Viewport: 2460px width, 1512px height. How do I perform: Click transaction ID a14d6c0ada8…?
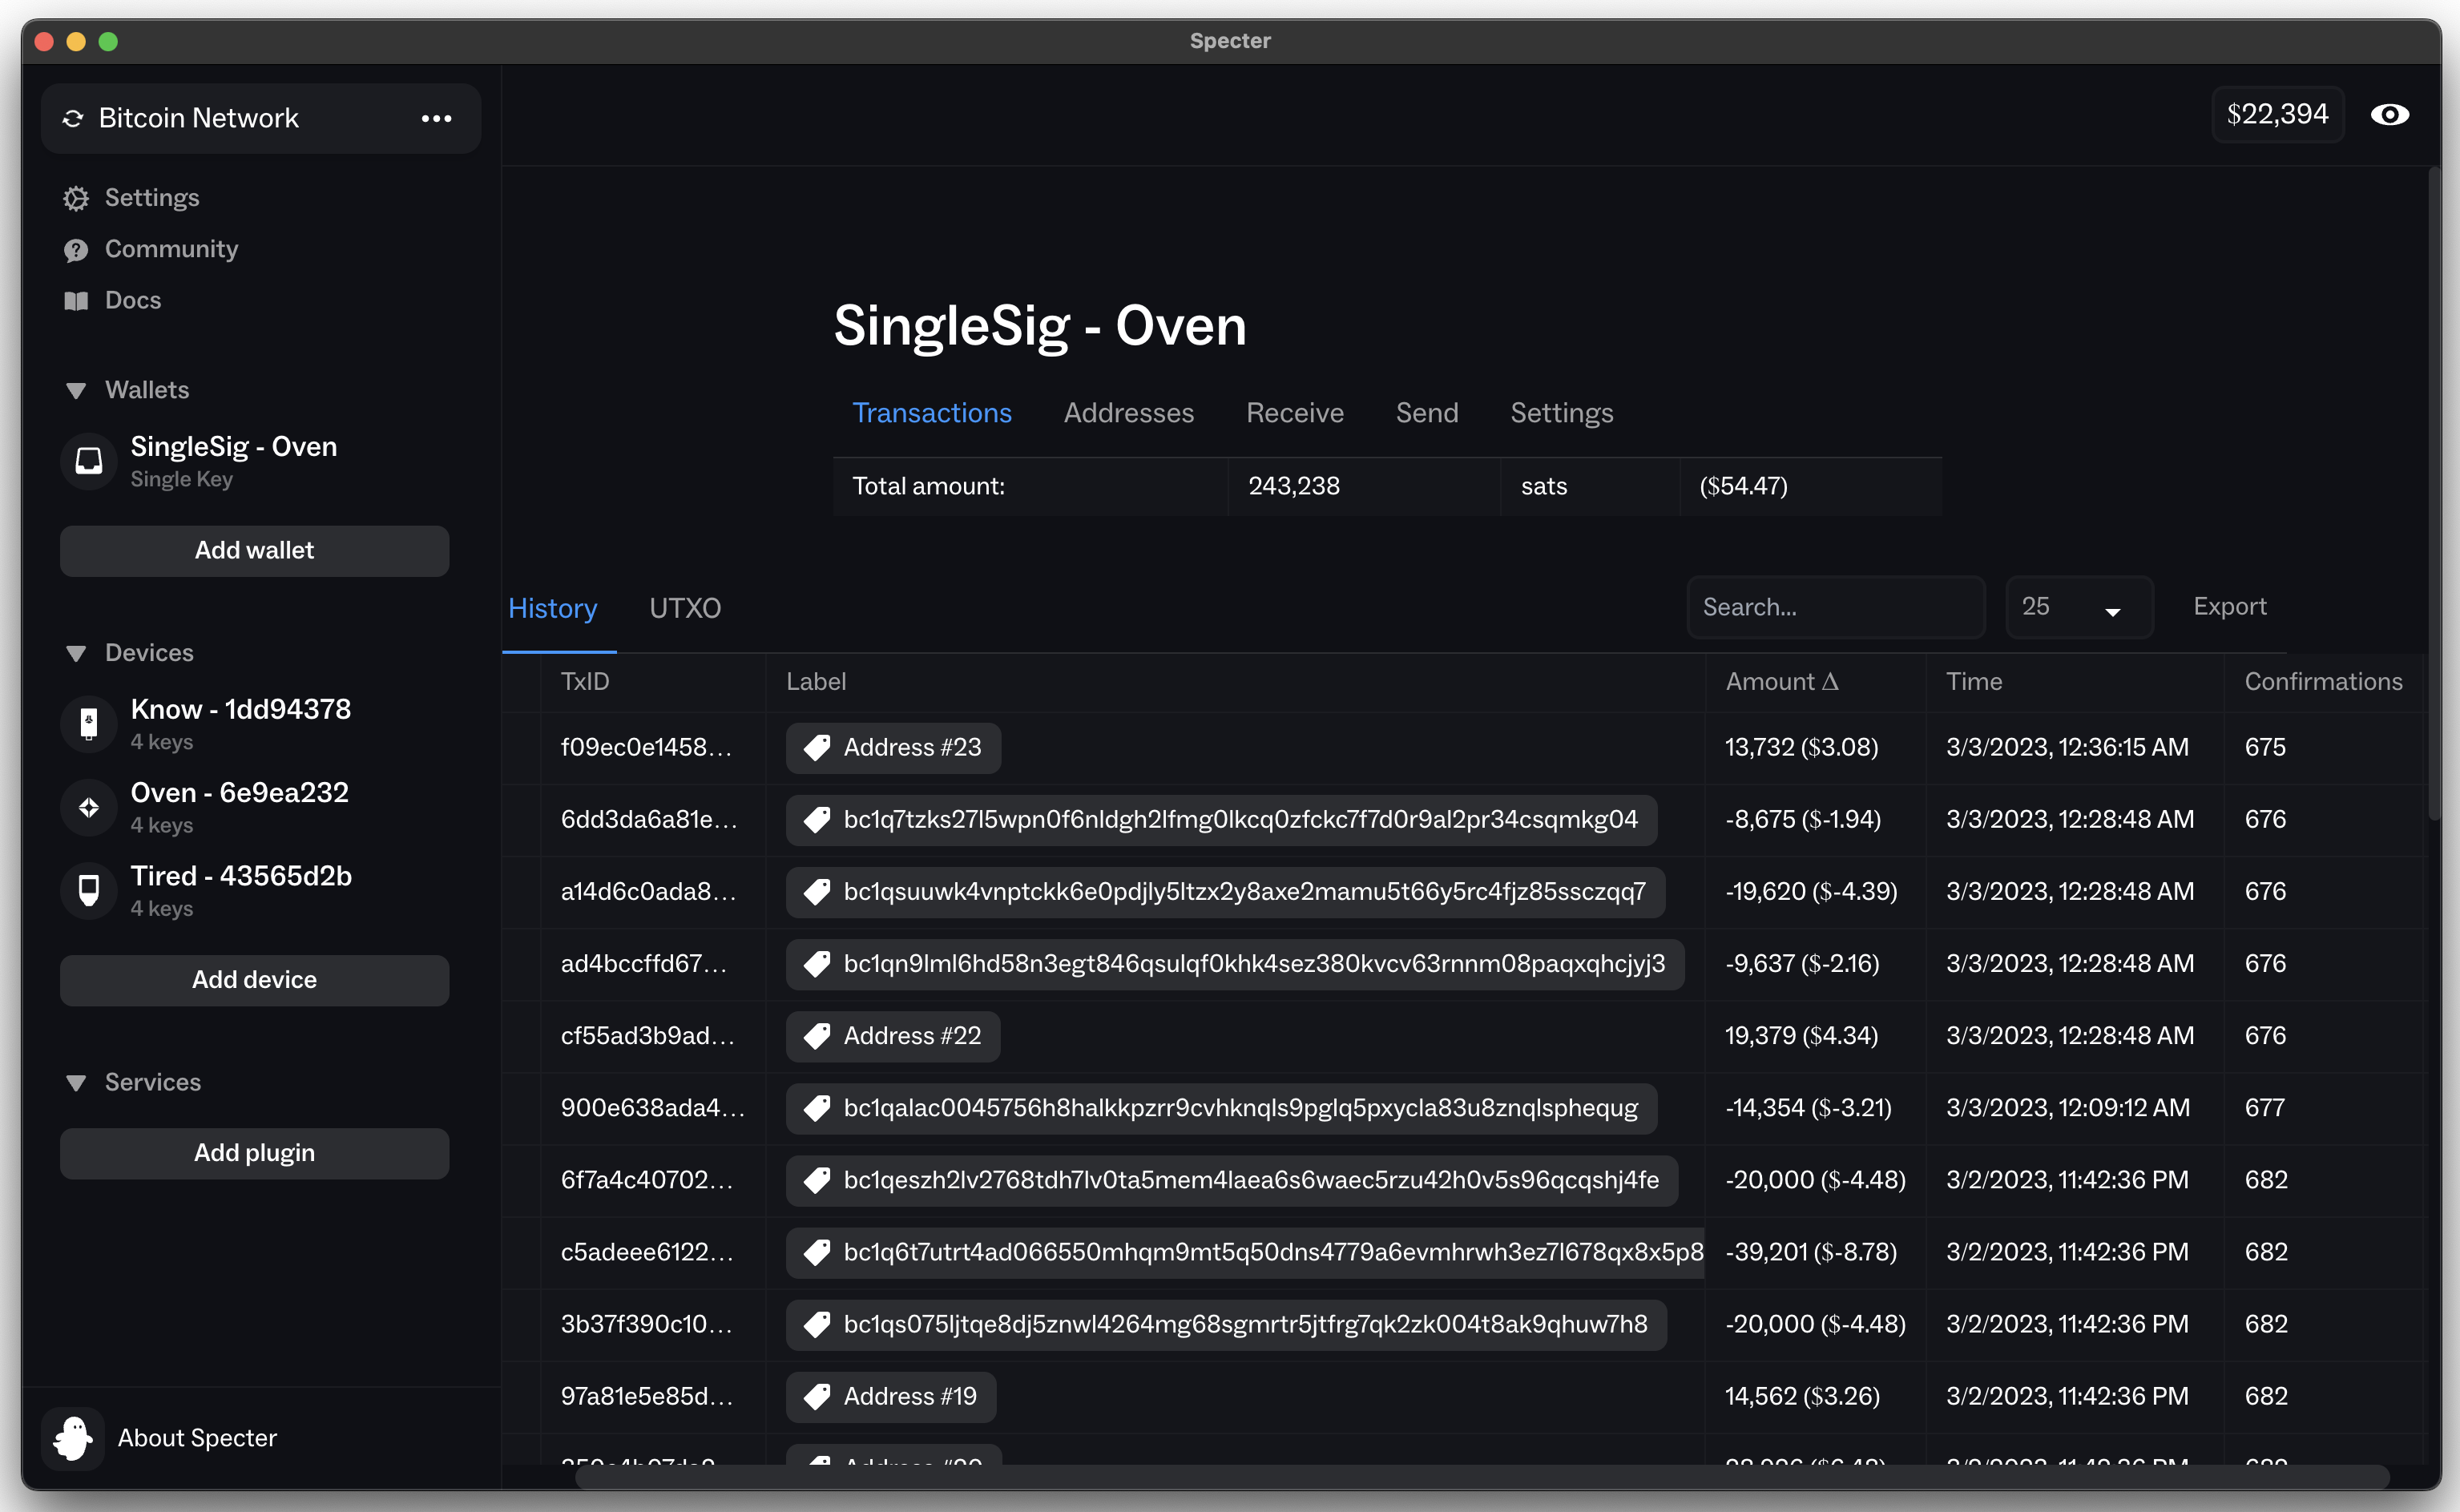click(649, 891)
